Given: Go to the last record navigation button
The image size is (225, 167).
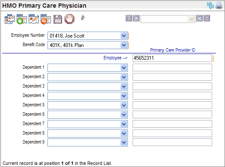Looking at the screenshot, I should [207, 18].
